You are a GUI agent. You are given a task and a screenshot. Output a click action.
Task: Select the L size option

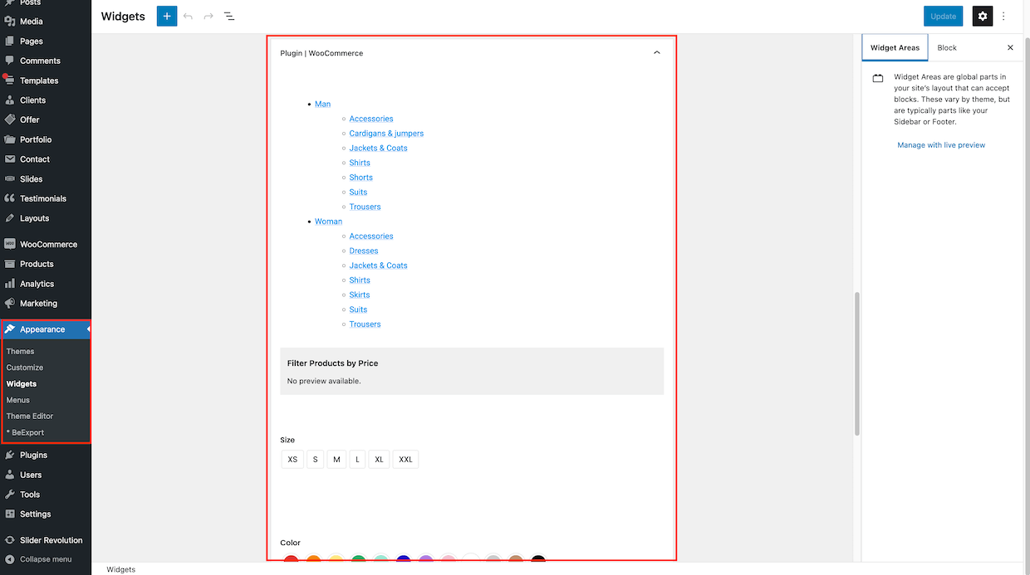click(357, 459)
